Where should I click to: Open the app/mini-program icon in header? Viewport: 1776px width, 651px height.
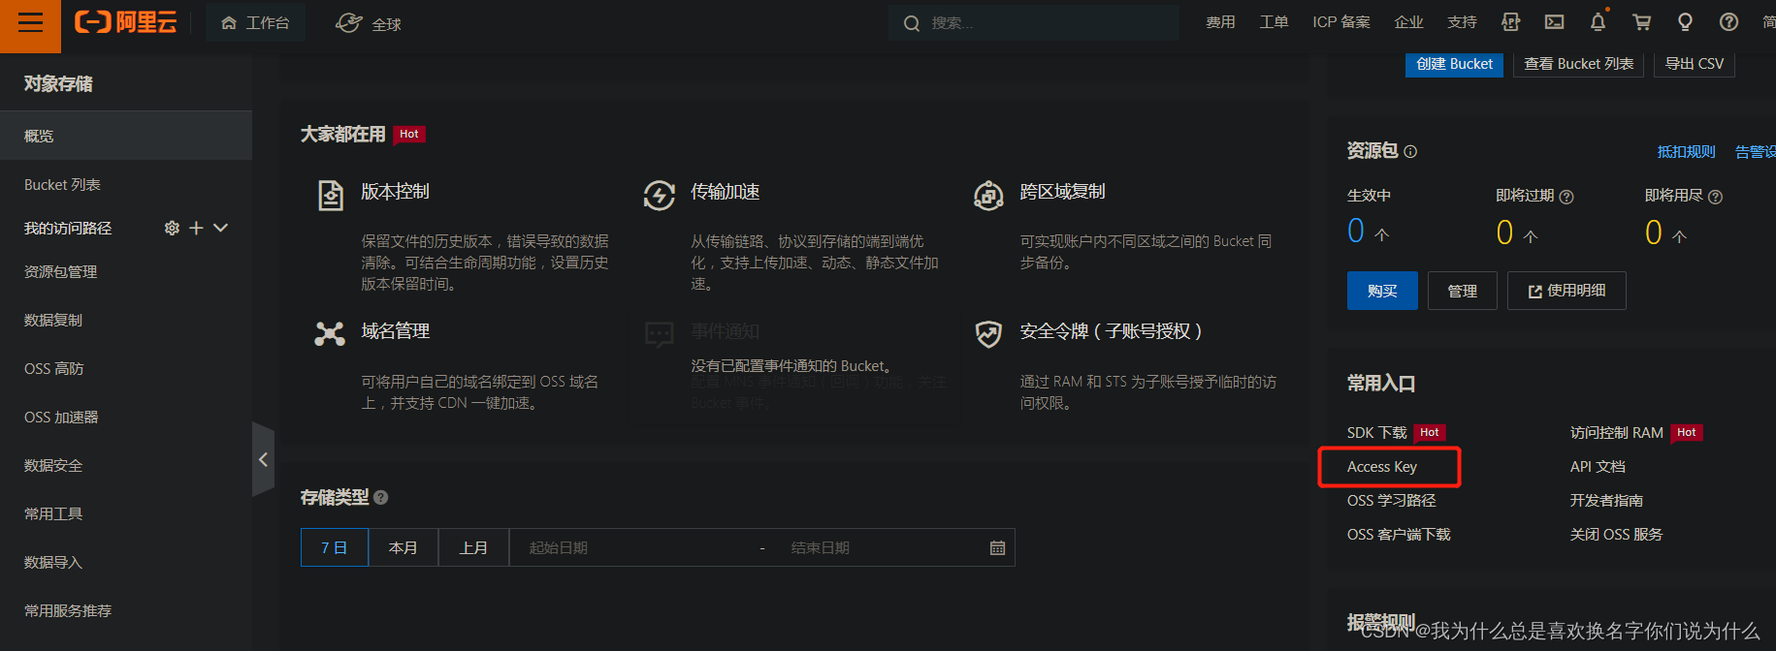point(1510,22)
